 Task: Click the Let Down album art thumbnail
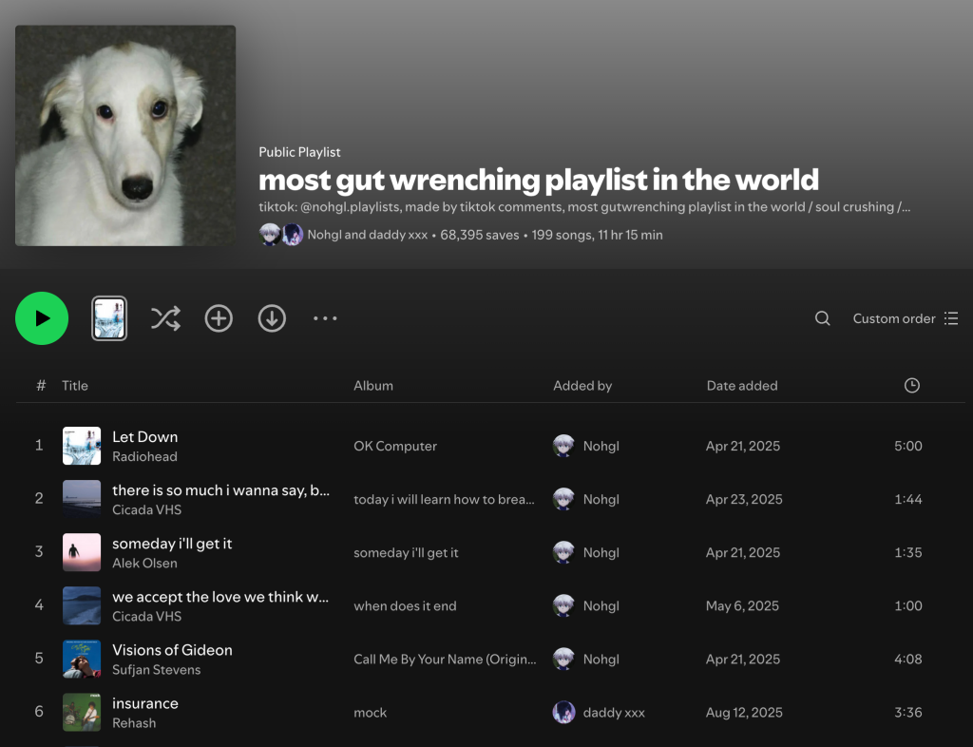pos(82,446)
